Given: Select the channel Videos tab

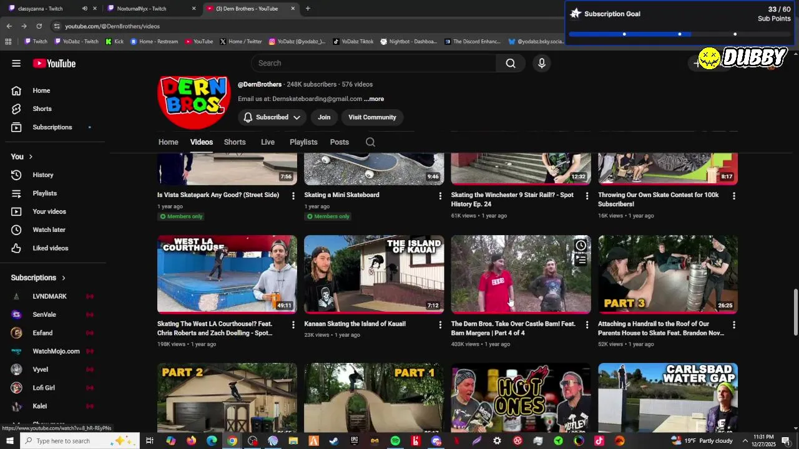Looking at the screenshot, I should tap(202, 142).
